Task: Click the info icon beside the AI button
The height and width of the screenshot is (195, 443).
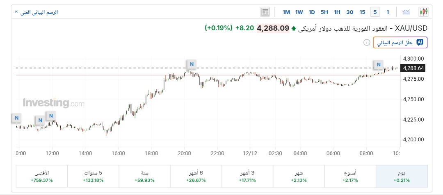Action: (366, 42)
